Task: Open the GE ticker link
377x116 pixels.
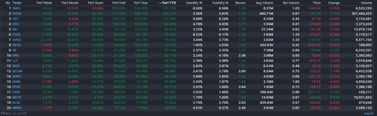Action: pos(15,50)
